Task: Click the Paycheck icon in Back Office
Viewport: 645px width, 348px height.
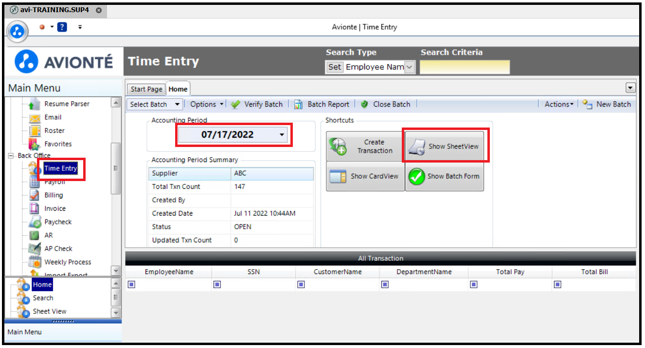Action: tap(35, 222)
